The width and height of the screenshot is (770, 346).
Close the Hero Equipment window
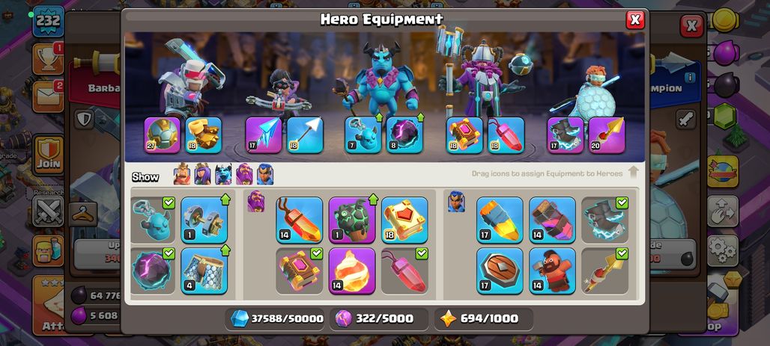click(635, 19)
